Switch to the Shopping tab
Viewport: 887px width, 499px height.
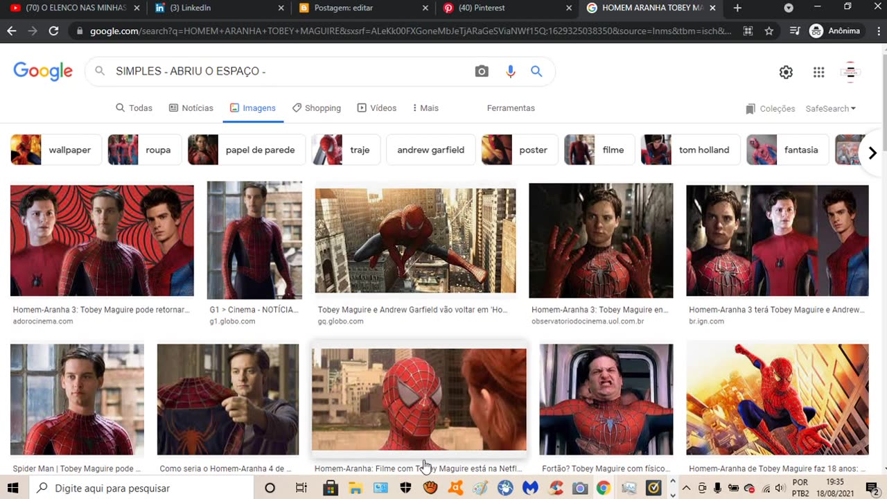(x=317, y=108)
